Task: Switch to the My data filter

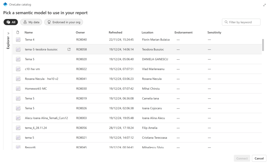Action: pyautogui.click(x=31, y=22)
